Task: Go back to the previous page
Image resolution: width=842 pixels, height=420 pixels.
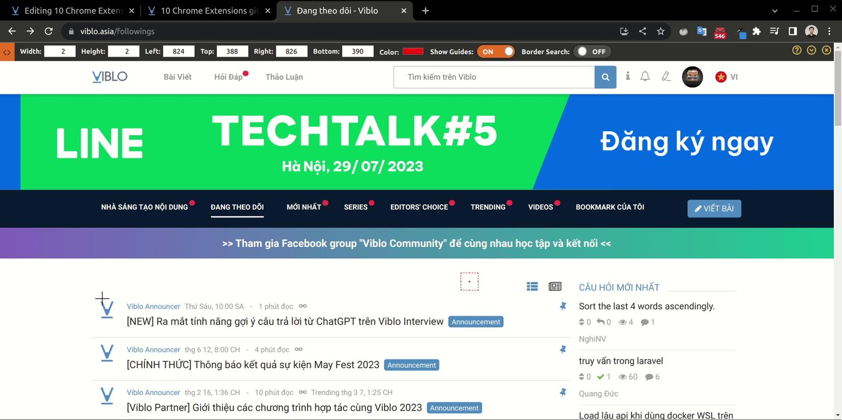Action: (12, 31)
